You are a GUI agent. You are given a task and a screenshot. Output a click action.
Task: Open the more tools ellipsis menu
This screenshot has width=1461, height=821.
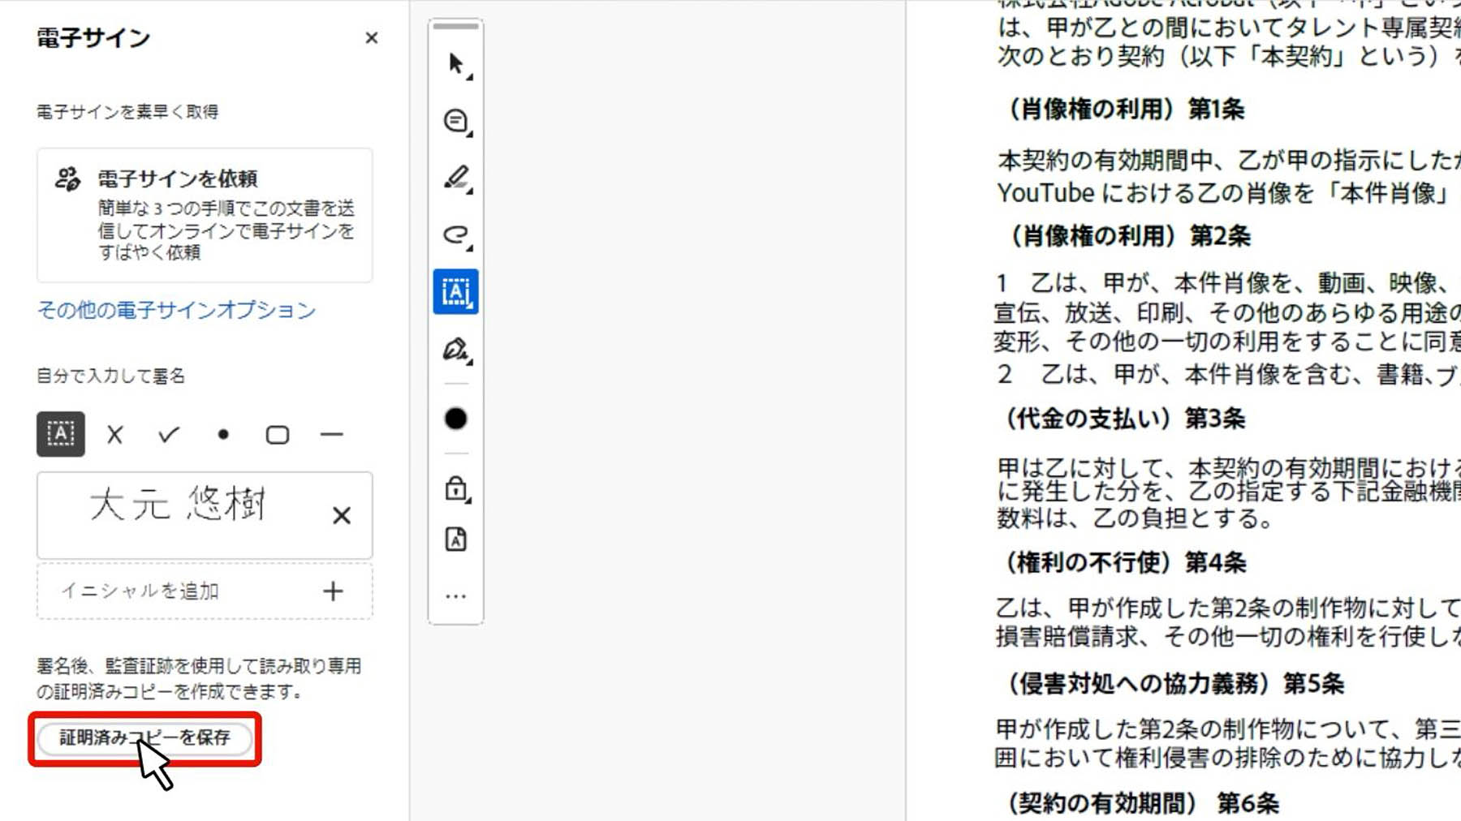pyautogui.click(x=456, y=596)
